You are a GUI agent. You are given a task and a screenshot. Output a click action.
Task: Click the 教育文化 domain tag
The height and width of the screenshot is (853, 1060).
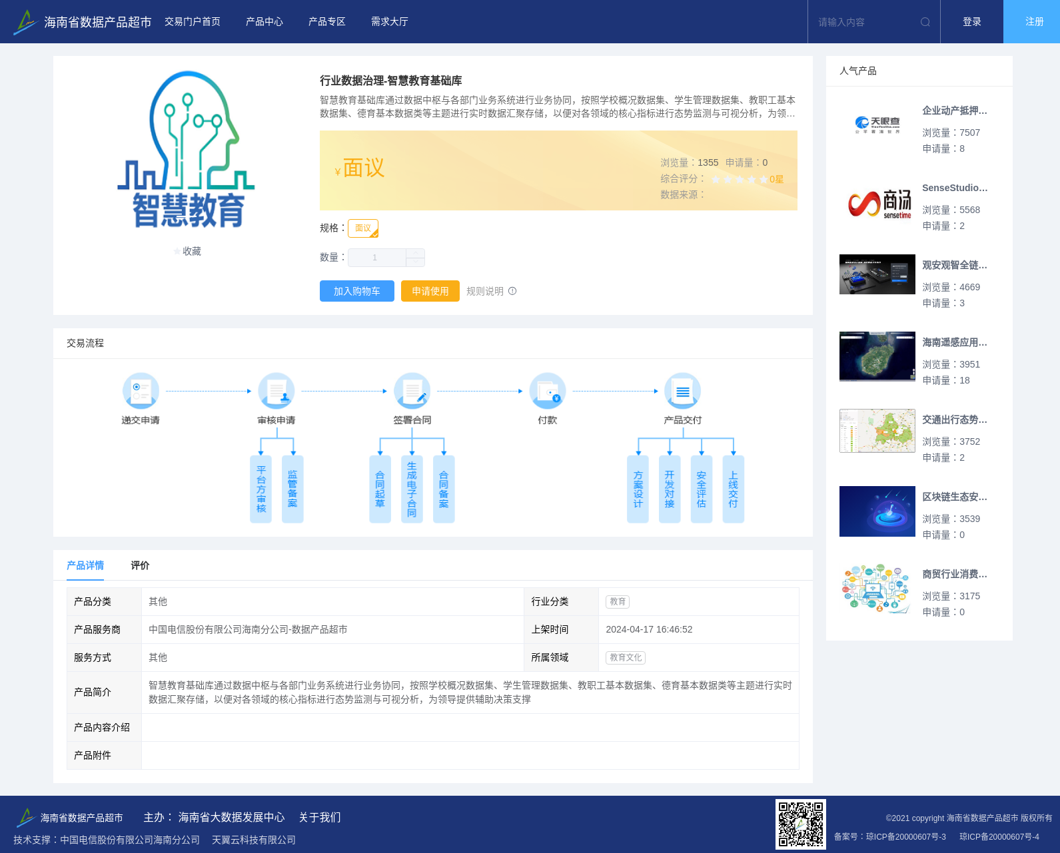tap(626, 657)
